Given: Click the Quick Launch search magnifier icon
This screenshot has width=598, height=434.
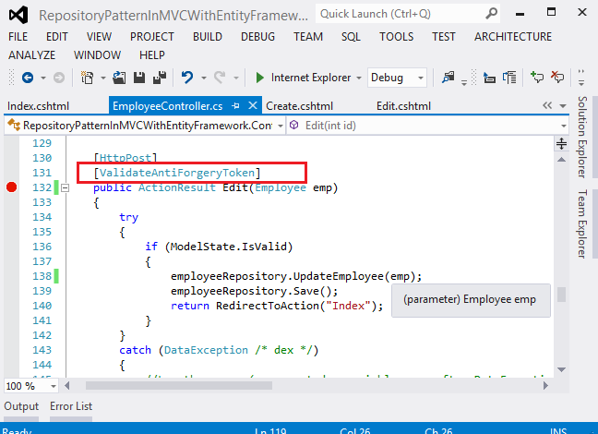Looking at the screenshot, I should [x=492, y=14].
